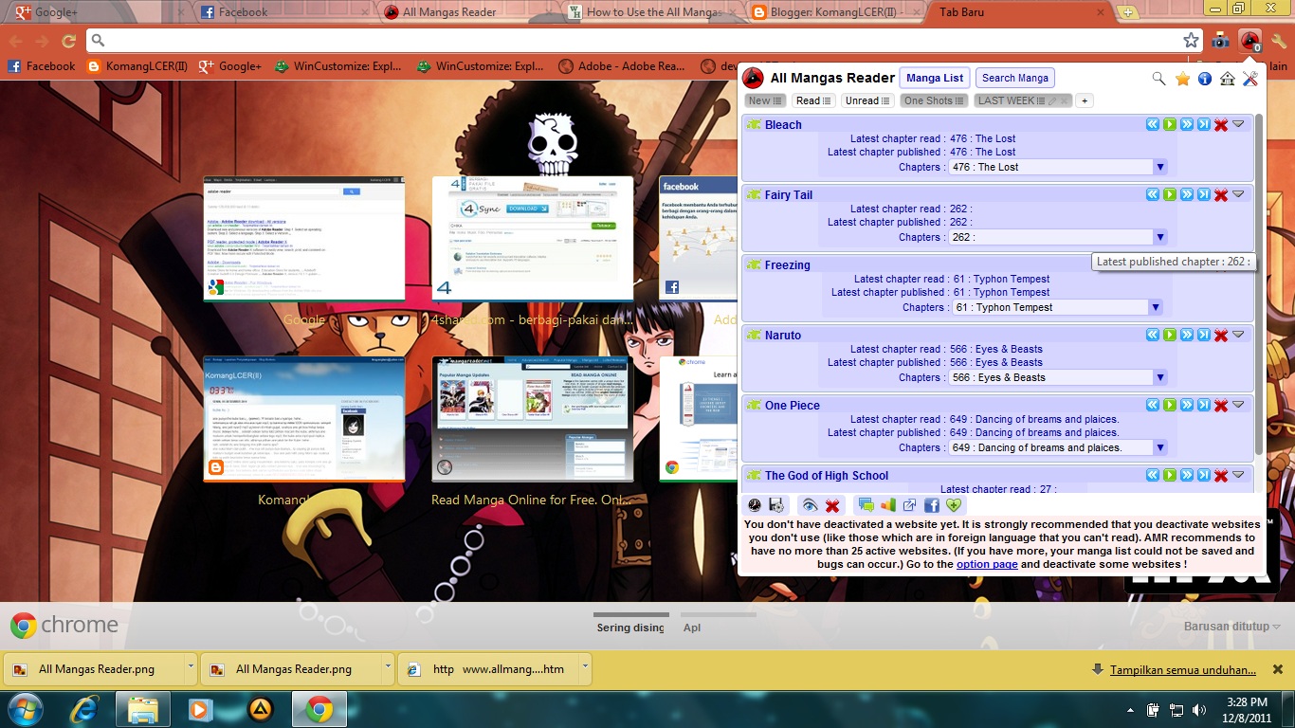
Task: Go to previous chapter of Bleach
Action: (1153, 124)
